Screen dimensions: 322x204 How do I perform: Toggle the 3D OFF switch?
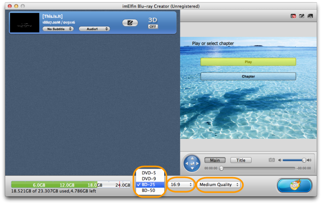point(153,27)
